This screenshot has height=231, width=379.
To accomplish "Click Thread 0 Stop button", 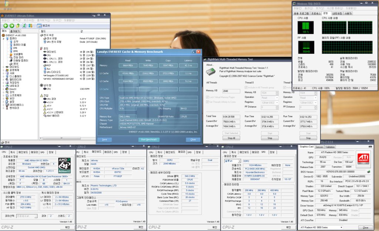I will (x=270, y=138).
